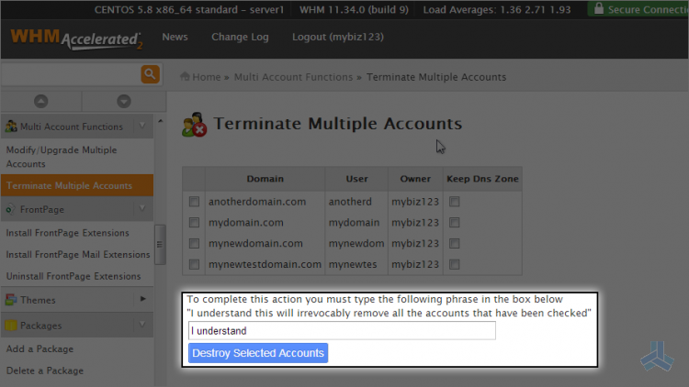Click the mynewdom user cell
This screenshot has height=387, width=689.
356,243
